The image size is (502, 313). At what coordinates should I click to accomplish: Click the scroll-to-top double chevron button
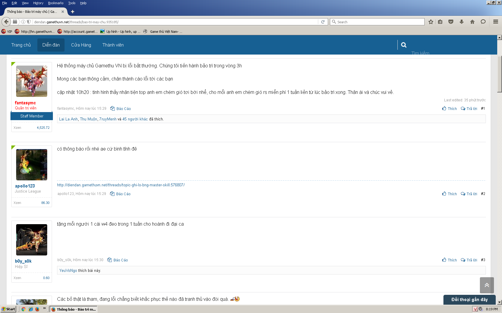(487, 285)
